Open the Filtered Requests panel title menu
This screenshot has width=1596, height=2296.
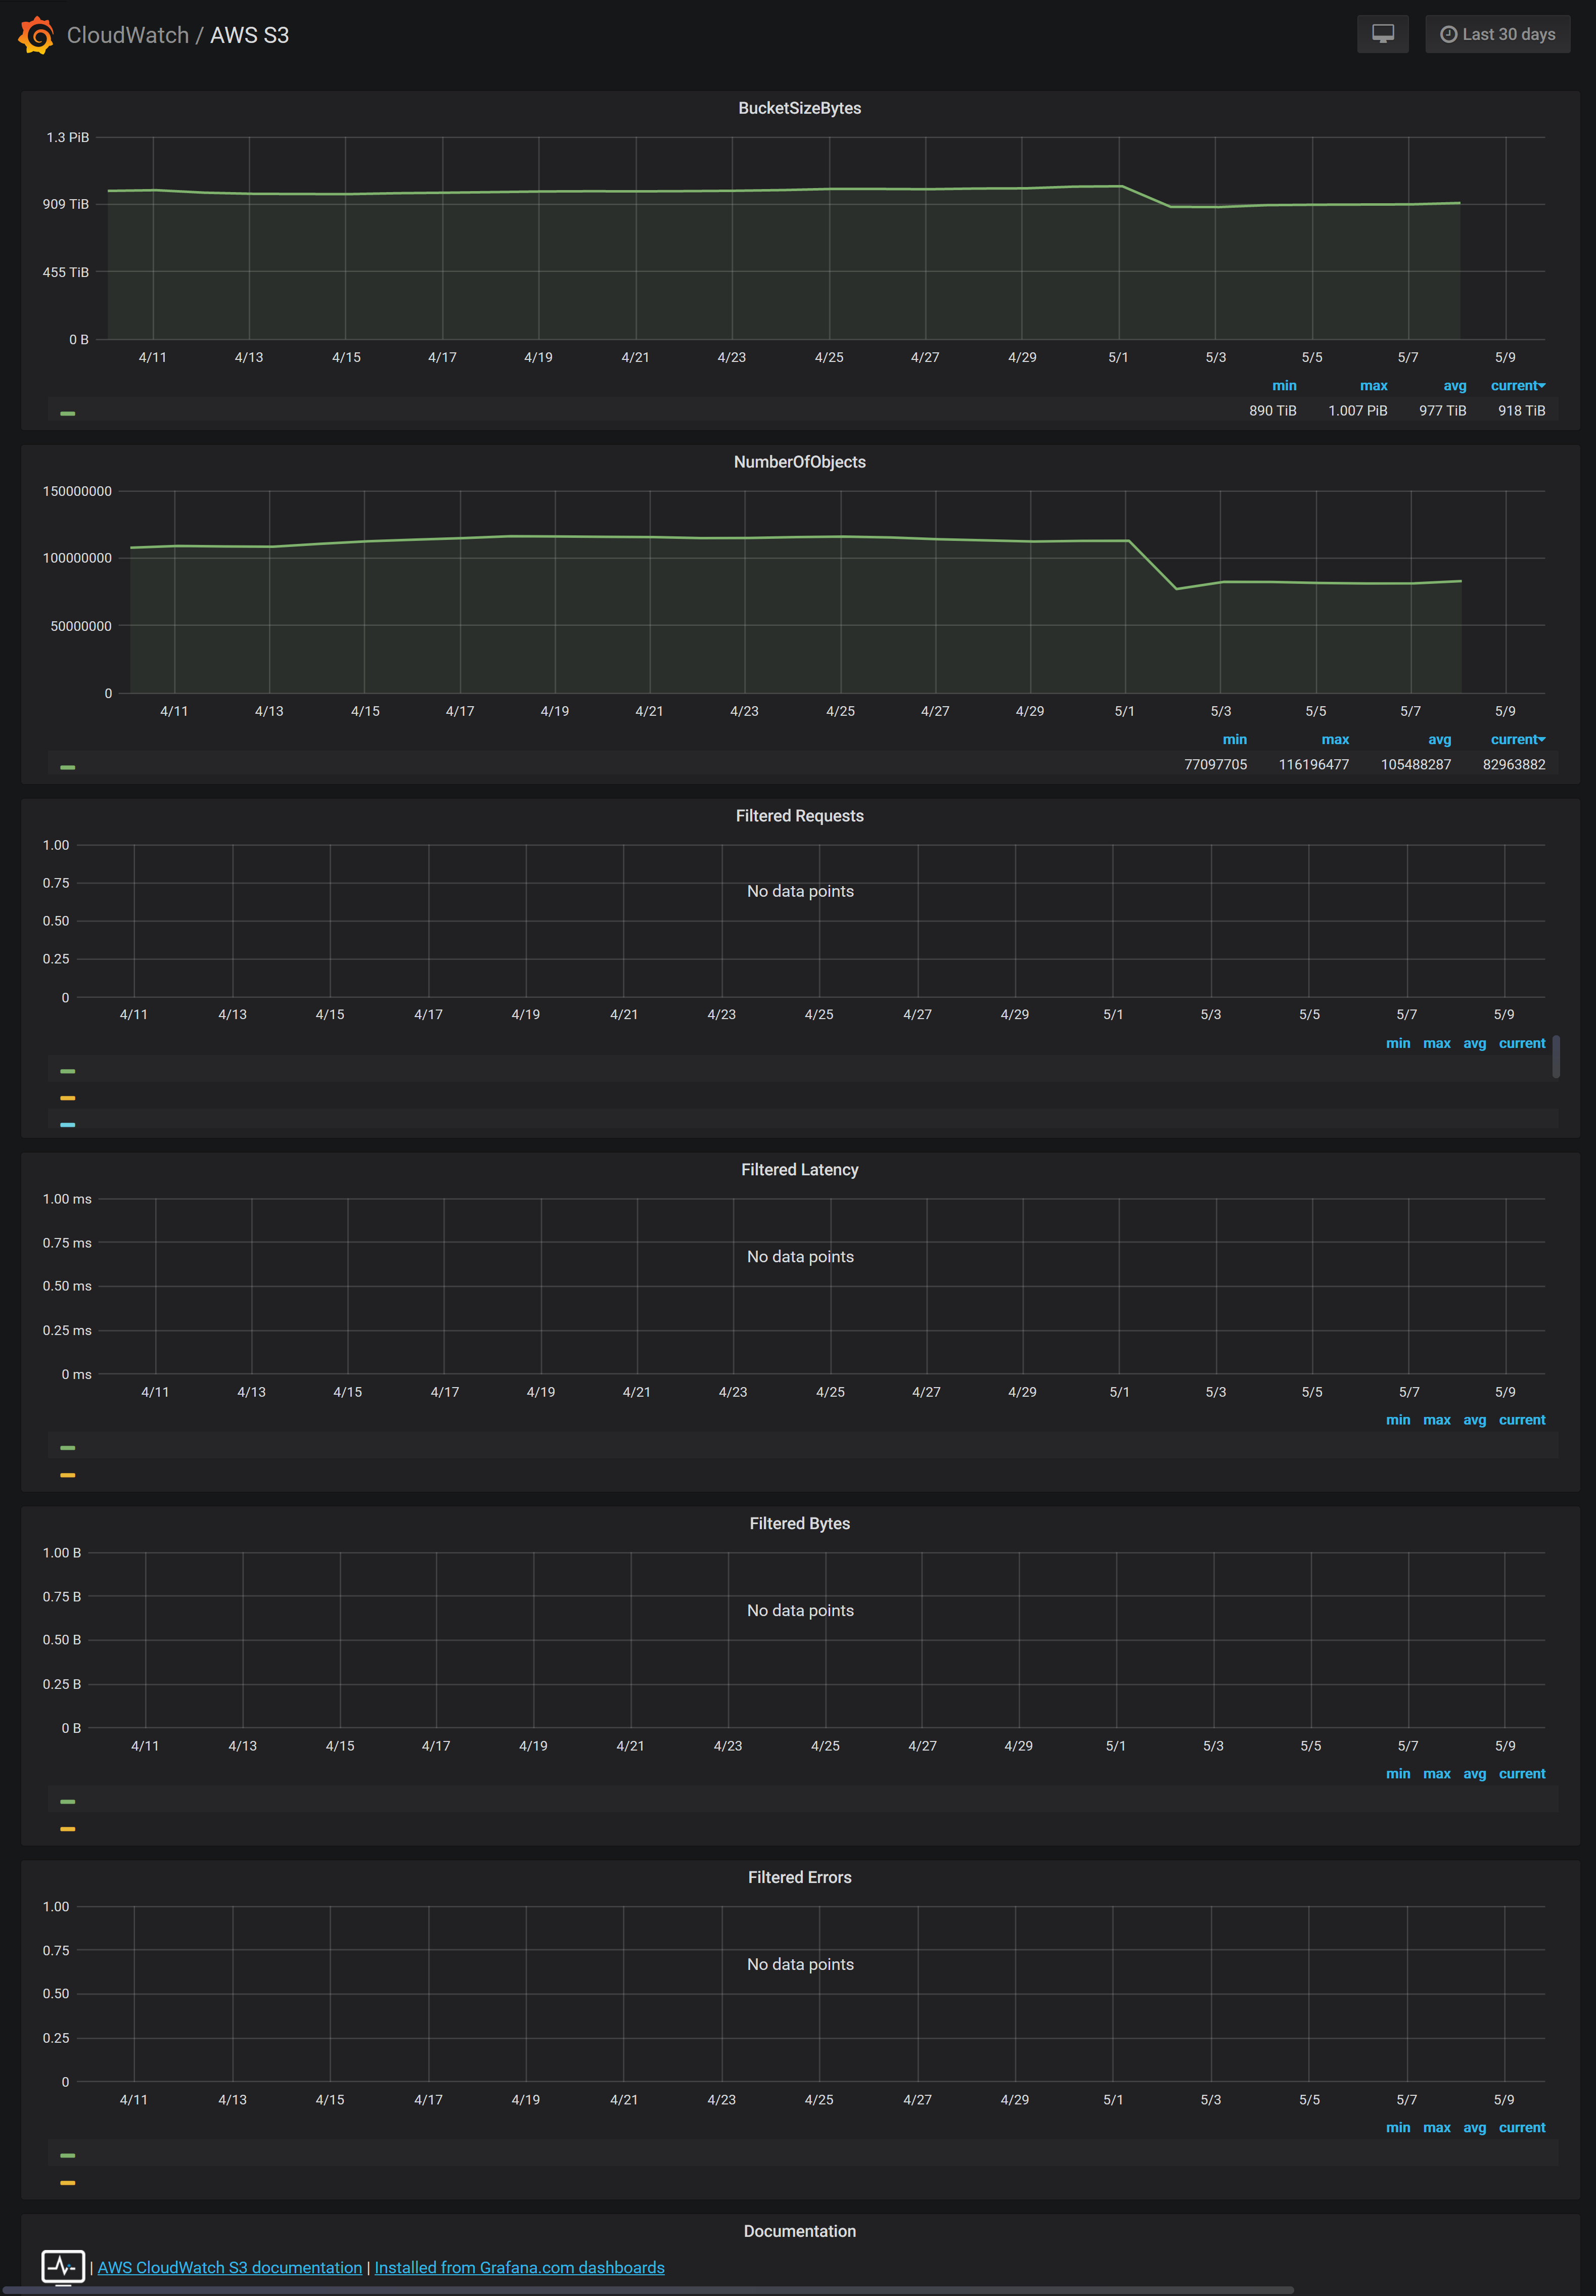799,816
